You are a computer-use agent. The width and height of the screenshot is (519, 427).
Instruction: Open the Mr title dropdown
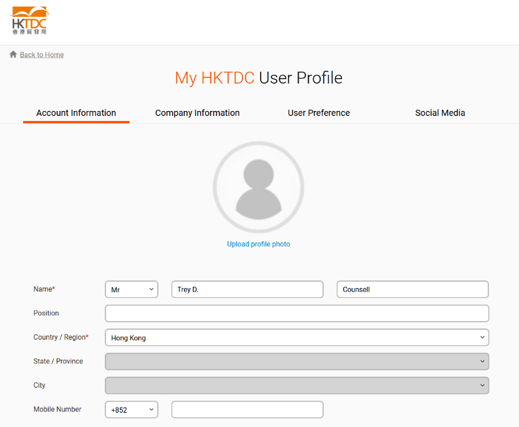click(x=132, y=289)
